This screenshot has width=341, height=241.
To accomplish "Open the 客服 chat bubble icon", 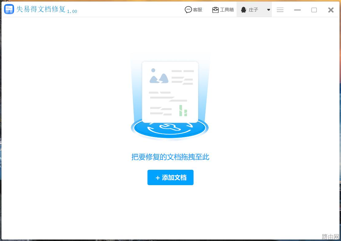I will click(x=188, y=10).
